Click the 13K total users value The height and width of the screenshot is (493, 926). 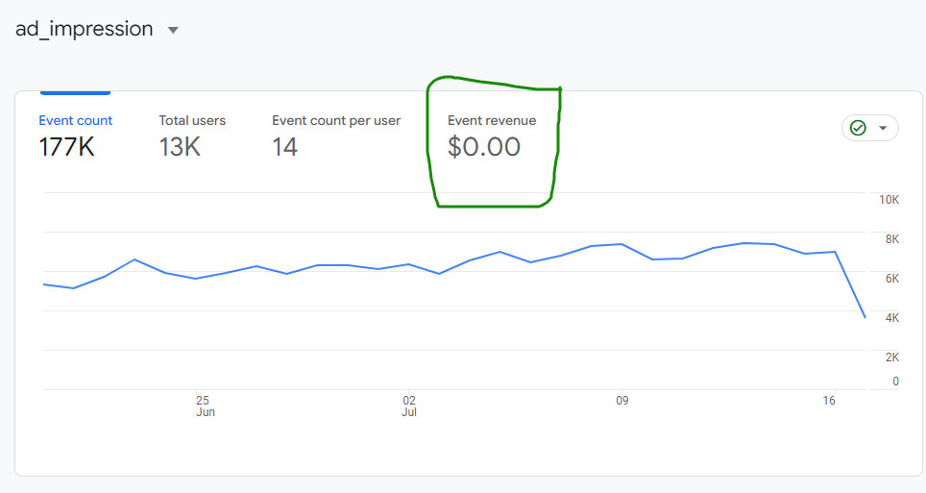pyautogui.click(x=180, y=147)
